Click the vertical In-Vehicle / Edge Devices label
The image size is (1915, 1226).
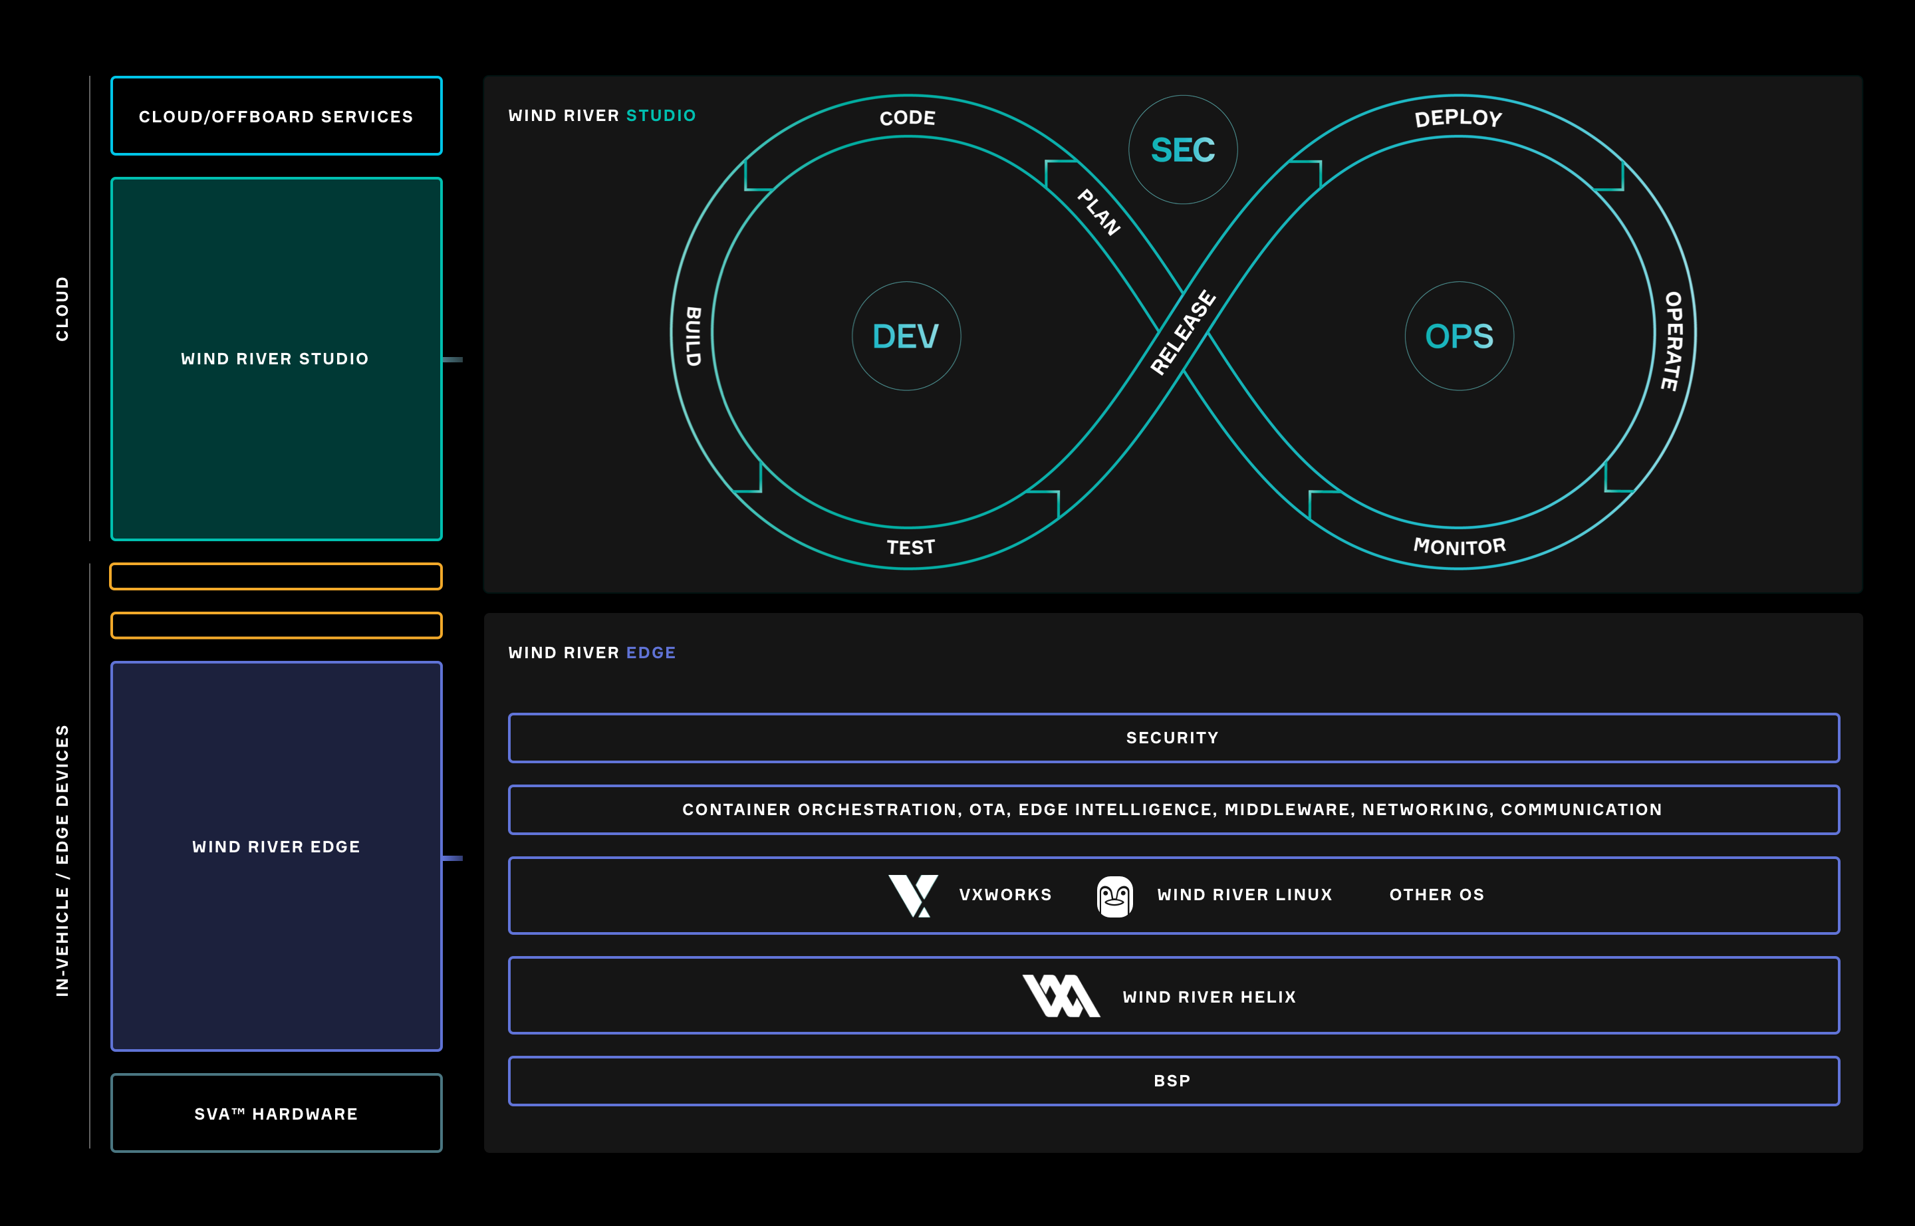(x=62, y=860)
